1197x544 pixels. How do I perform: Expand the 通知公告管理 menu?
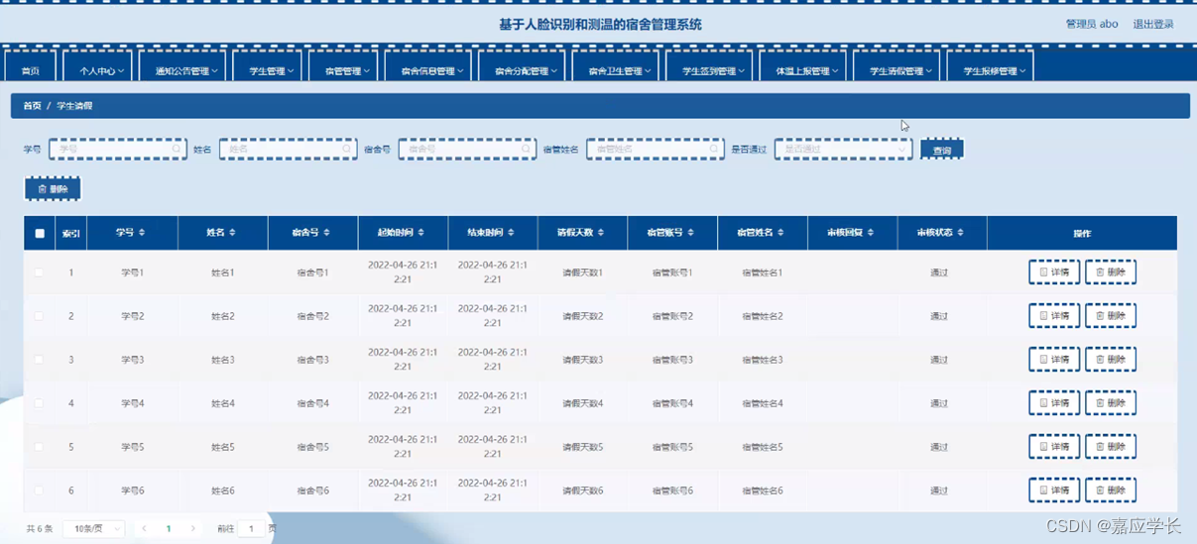point(181,68)
